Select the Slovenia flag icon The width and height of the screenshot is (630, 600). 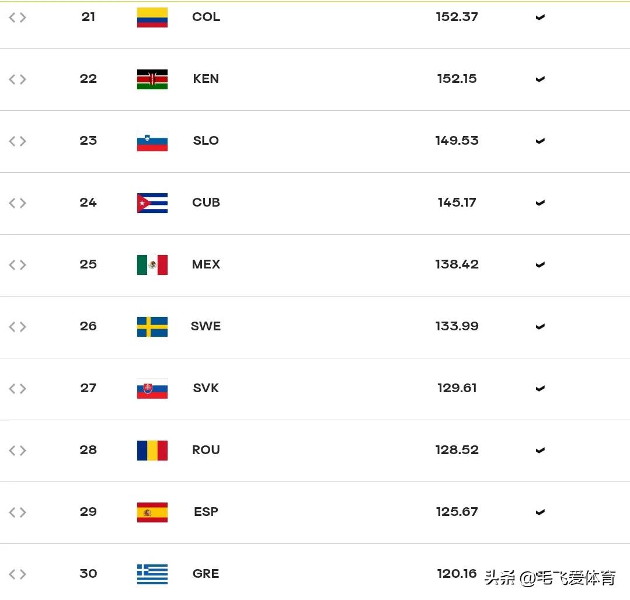pos(152,141)
